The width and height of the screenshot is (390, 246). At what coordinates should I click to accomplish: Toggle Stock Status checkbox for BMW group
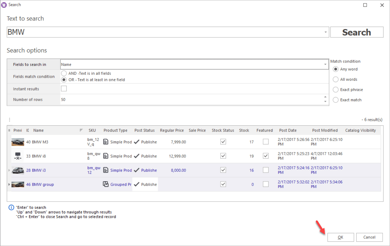pyautogui.click(x=223, y=184)
